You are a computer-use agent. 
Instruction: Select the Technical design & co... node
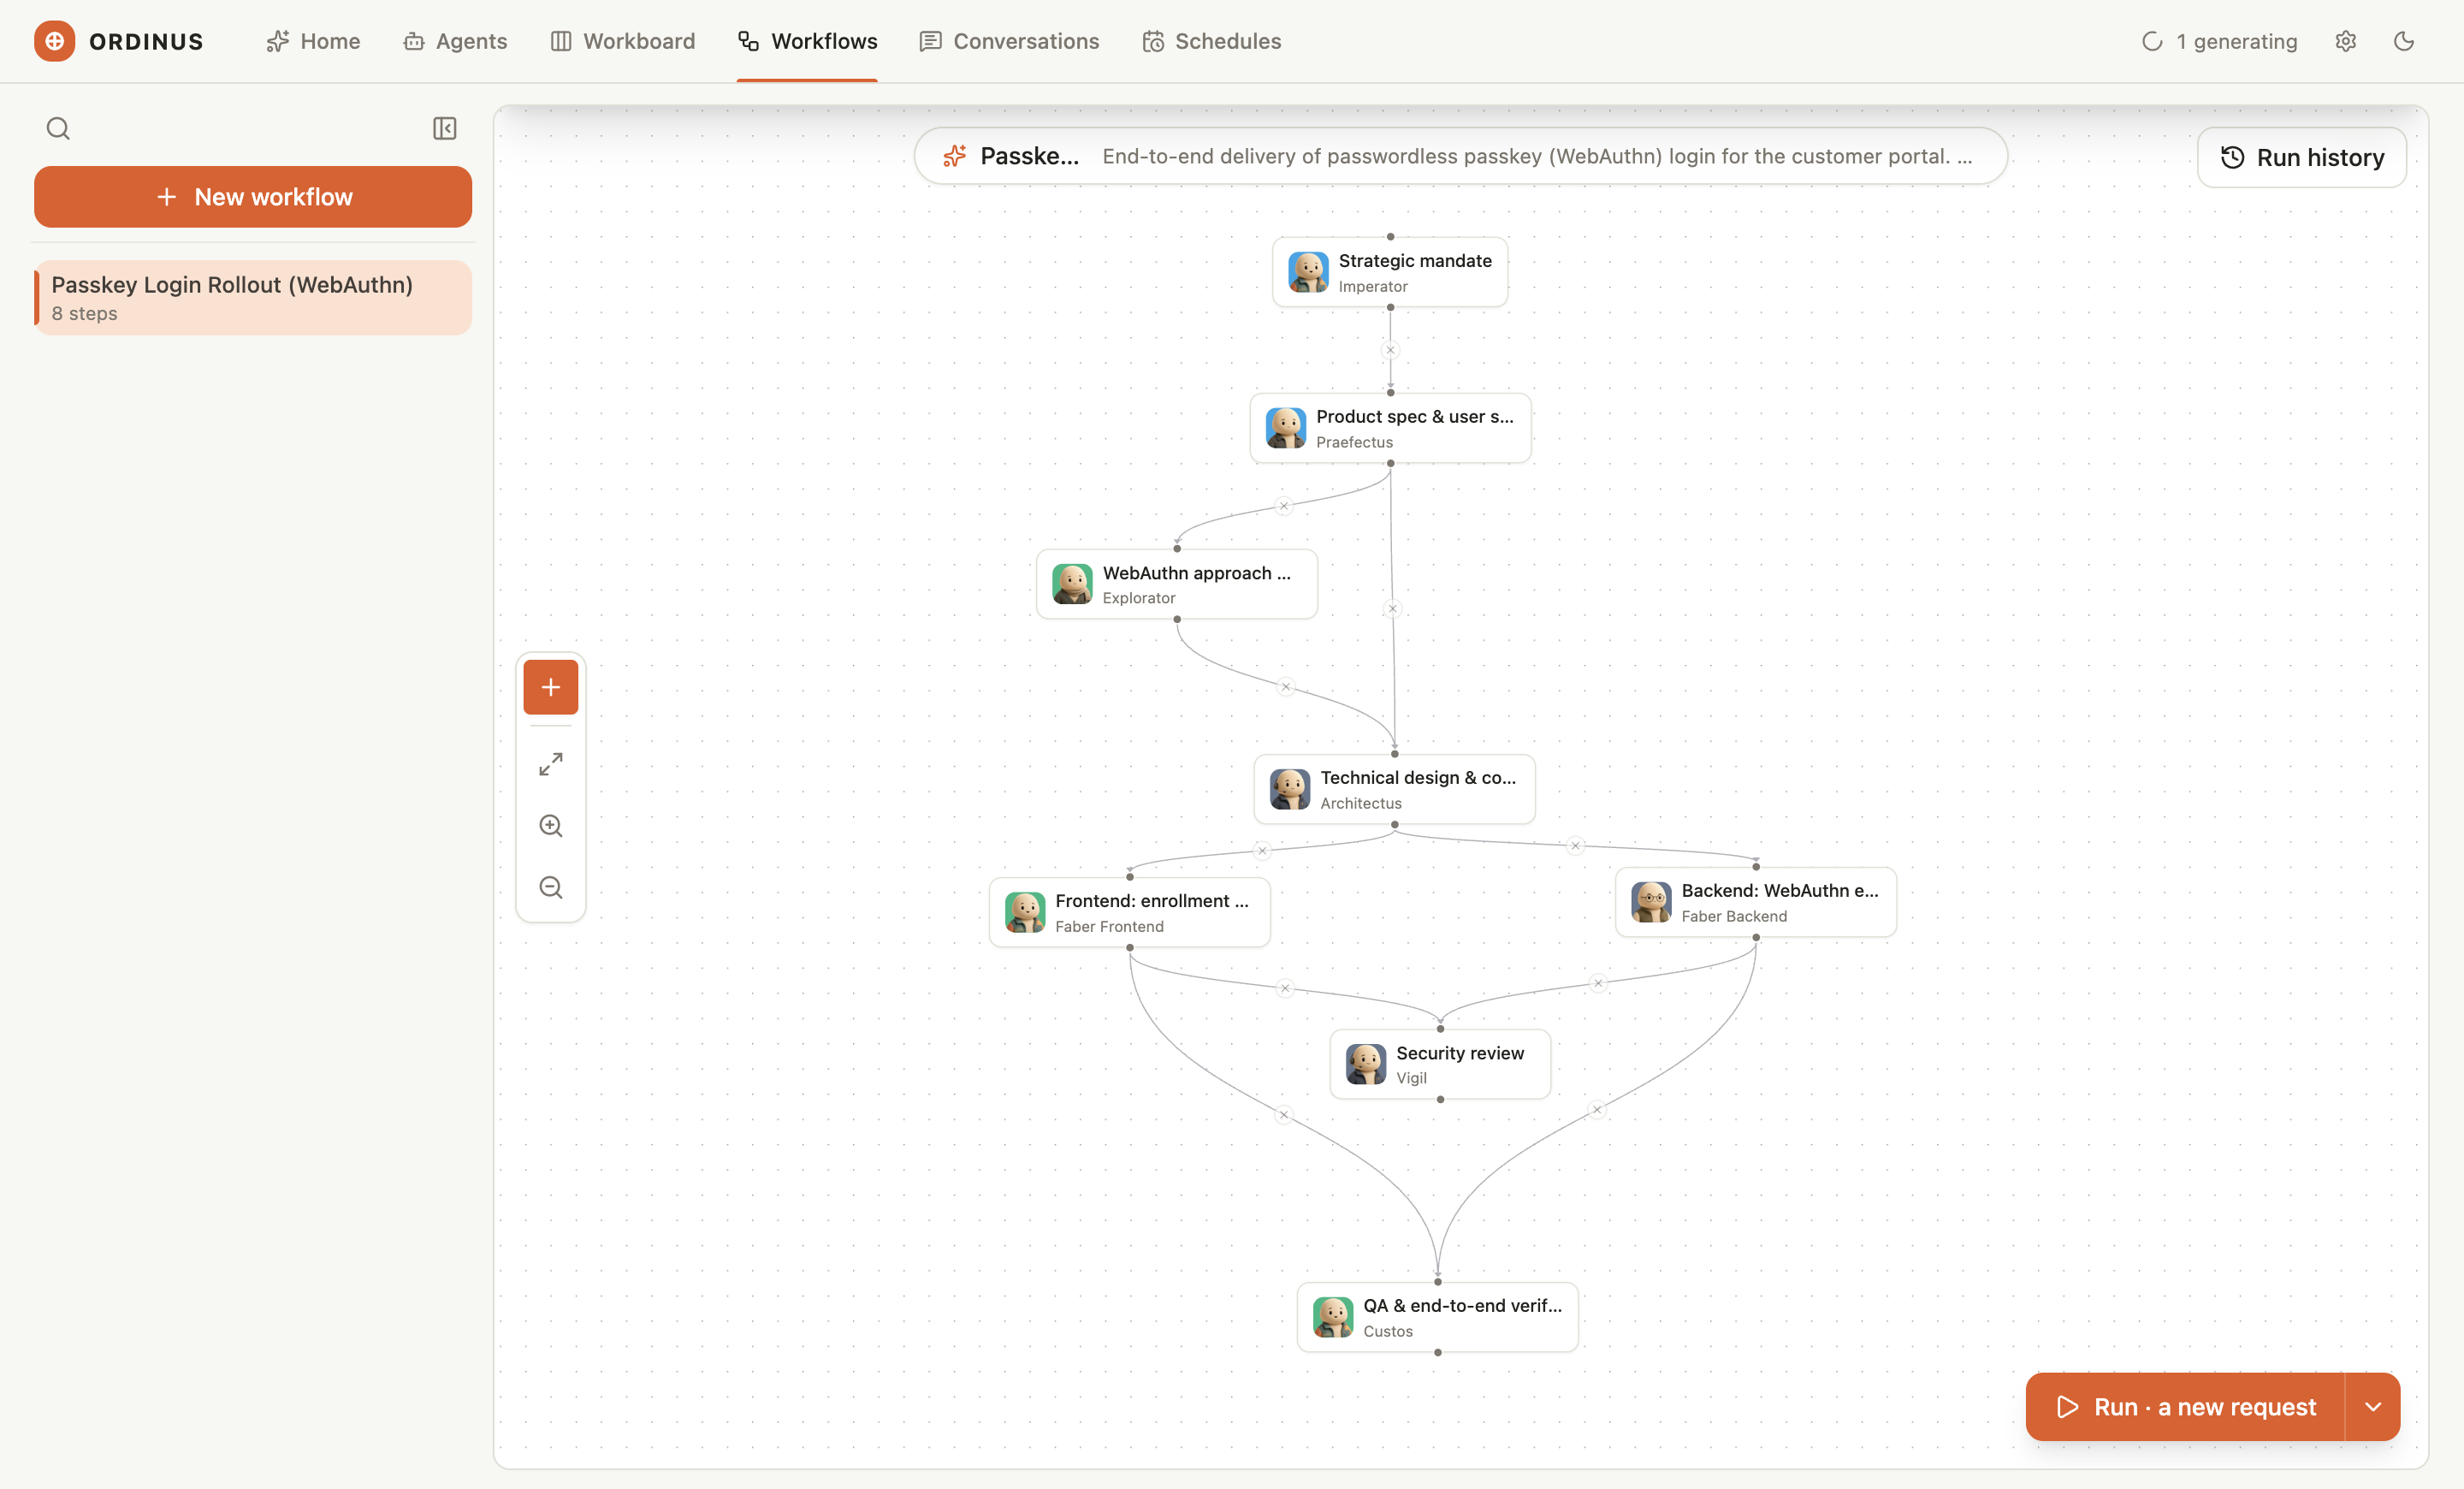point(1394,789)
